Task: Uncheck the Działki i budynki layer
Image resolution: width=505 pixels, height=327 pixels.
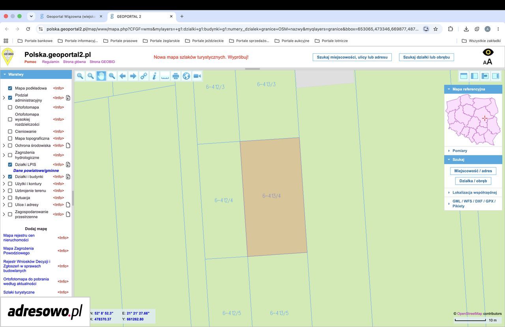Action: (10, 177)
